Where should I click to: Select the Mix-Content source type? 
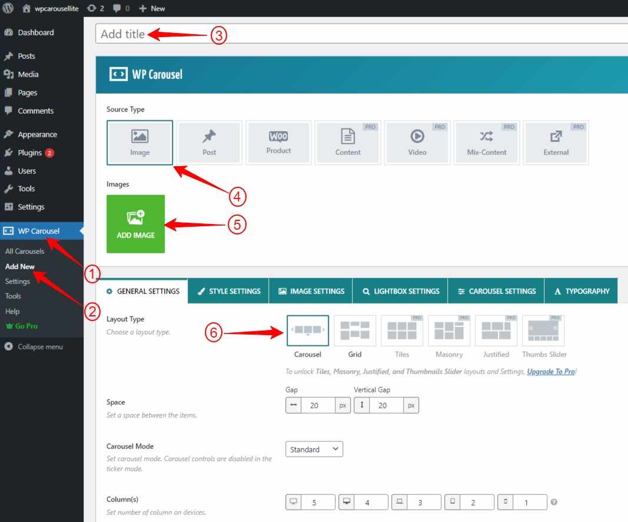coord(487,143)
